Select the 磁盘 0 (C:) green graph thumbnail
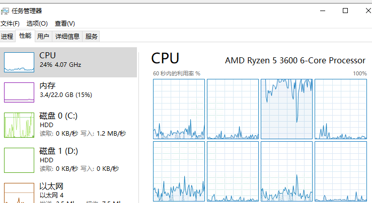372x203 pixels. 19,125
